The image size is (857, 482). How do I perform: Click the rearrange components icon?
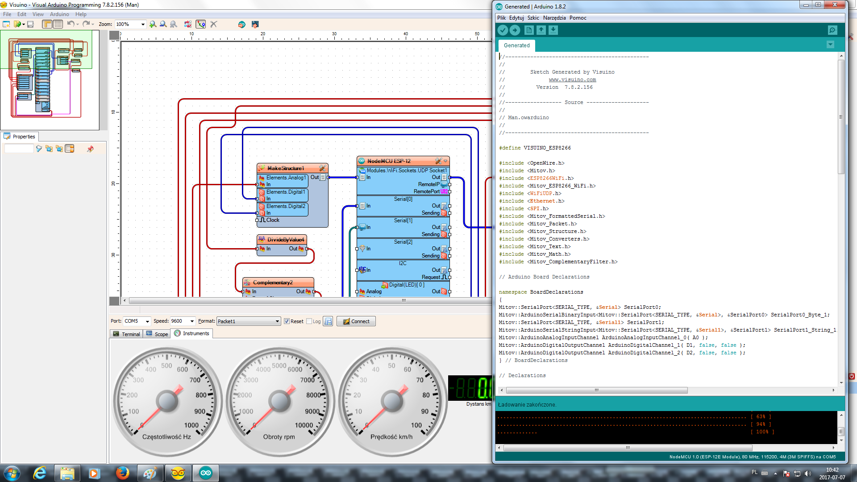tap(188, 24)
